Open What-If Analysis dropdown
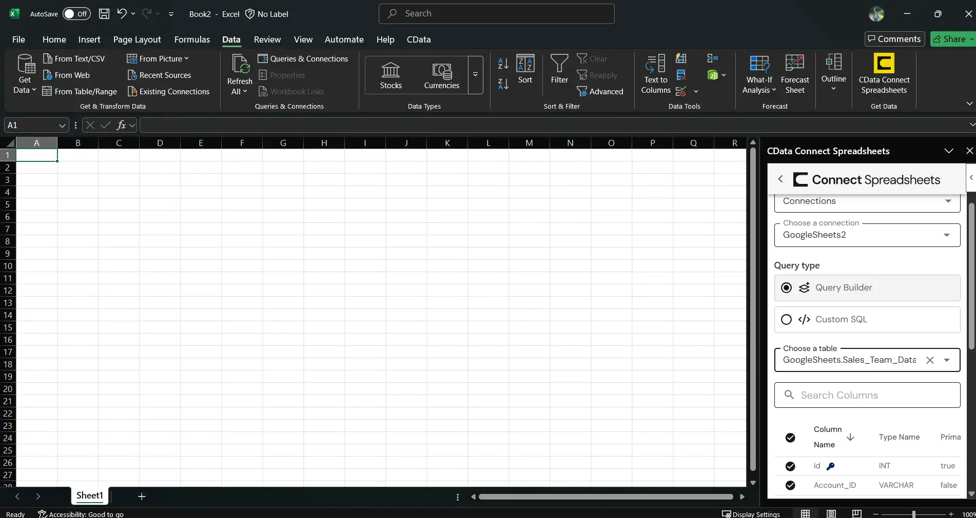Image resolution: width=976 pixels, height=518 pixels. tap(759, 74)
